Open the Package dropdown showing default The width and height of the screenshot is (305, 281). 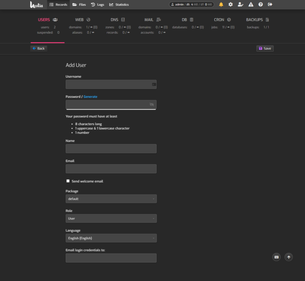(111, 199)
